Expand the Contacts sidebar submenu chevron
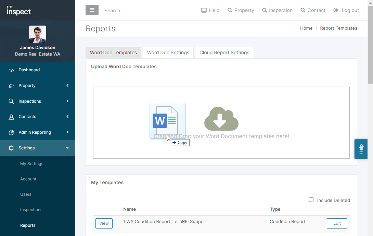This screenshot has height=236, width=373. pos(67,116)
